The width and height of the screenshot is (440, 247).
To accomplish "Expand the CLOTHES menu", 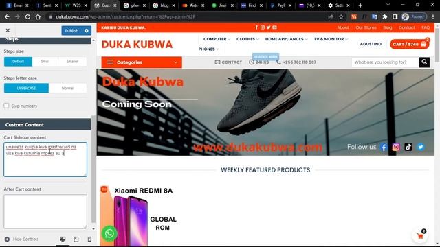I will click(247, 39).
